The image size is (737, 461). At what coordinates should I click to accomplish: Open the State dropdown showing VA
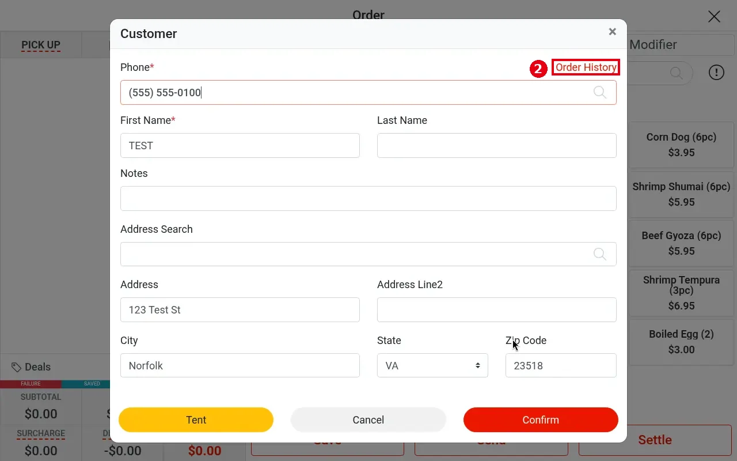click(x=432, y=365)
